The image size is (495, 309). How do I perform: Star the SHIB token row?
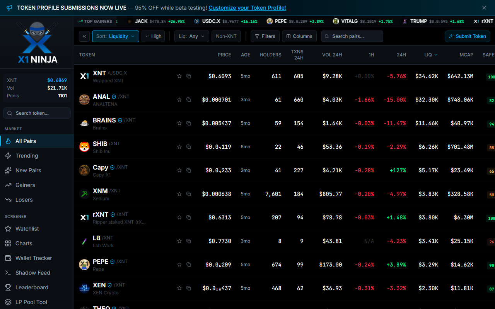(179, 147)
